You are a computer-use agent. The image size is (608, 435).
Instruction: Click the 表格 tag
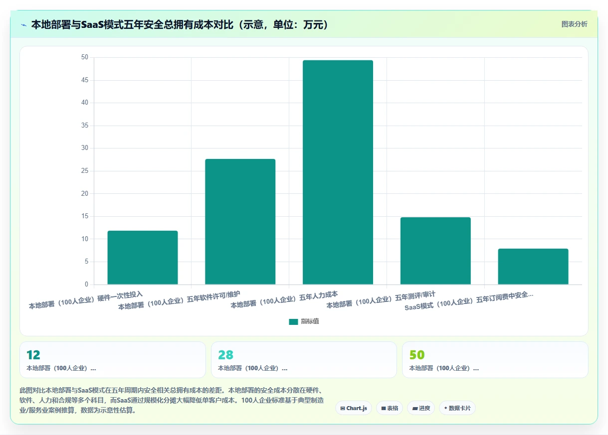[x=390, y=408]
